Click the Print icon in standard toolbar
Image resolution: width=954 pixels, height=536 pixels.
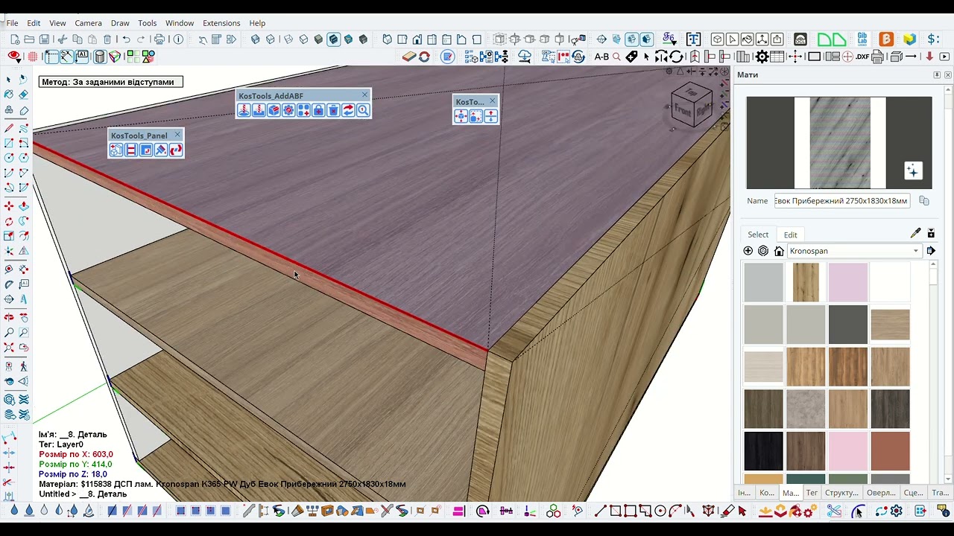[x=159, y=39]
